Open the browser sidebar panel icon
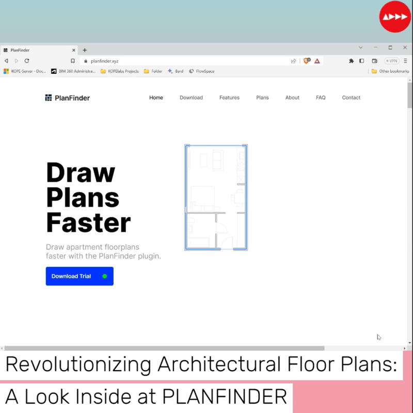413x413 pixels. pyautogui.click(x=362, y=60)
